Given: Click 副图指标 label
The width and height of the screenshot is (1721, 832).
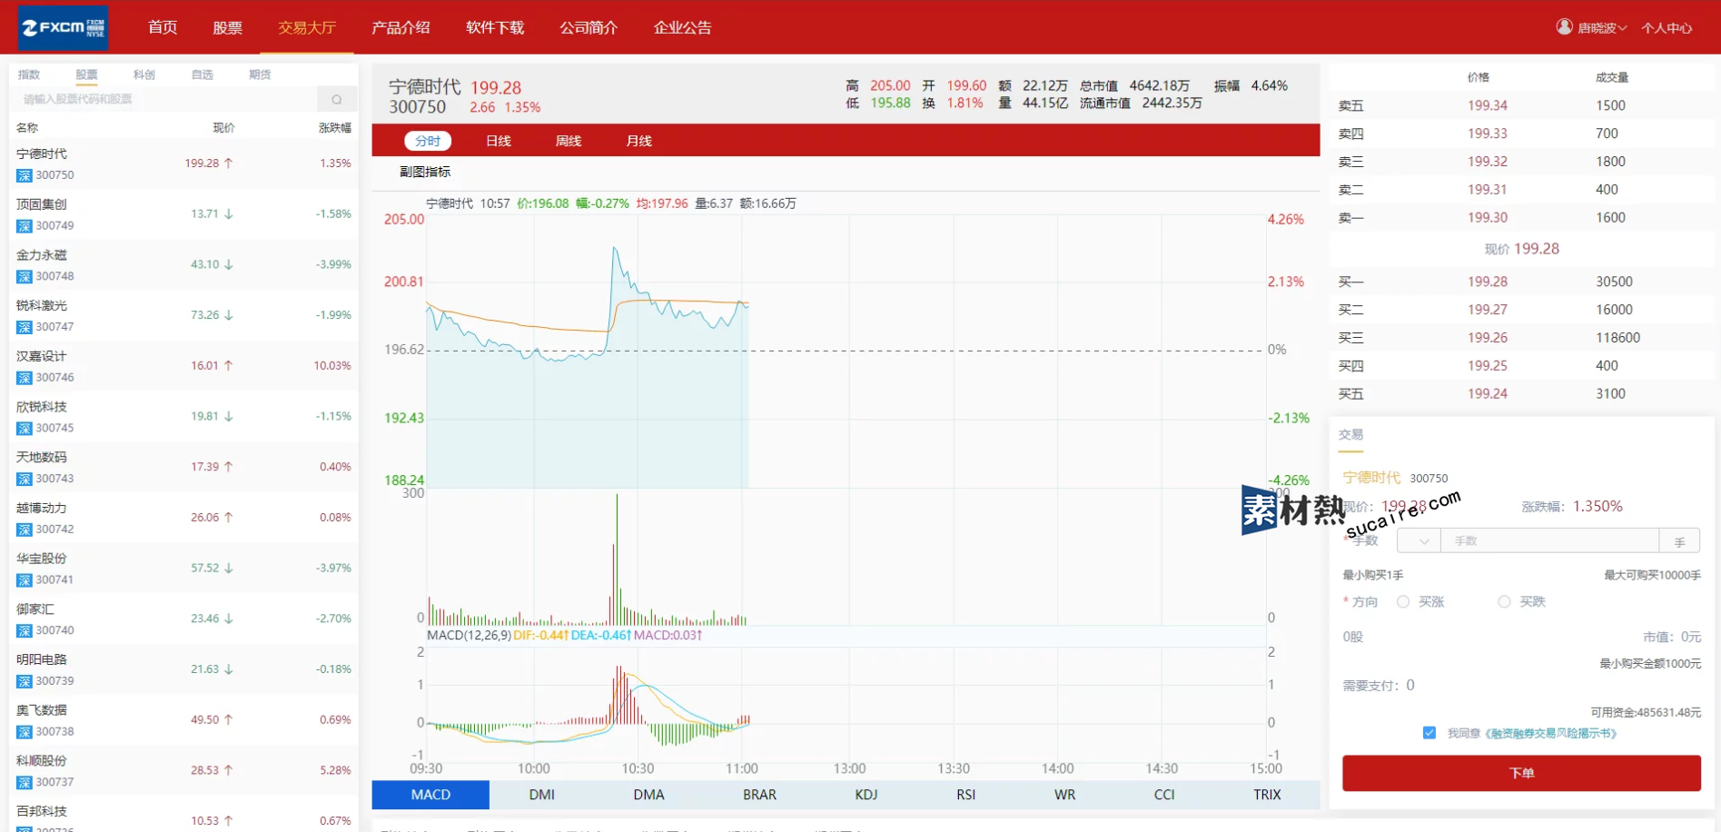Looking at the screenshot, I should pos(425,172).
